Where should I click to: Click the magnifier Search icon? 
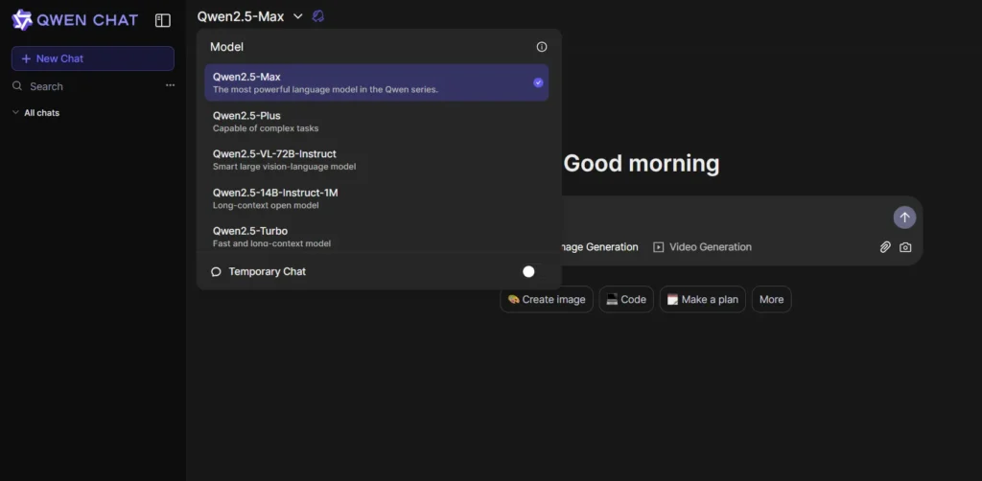(17, 86)
